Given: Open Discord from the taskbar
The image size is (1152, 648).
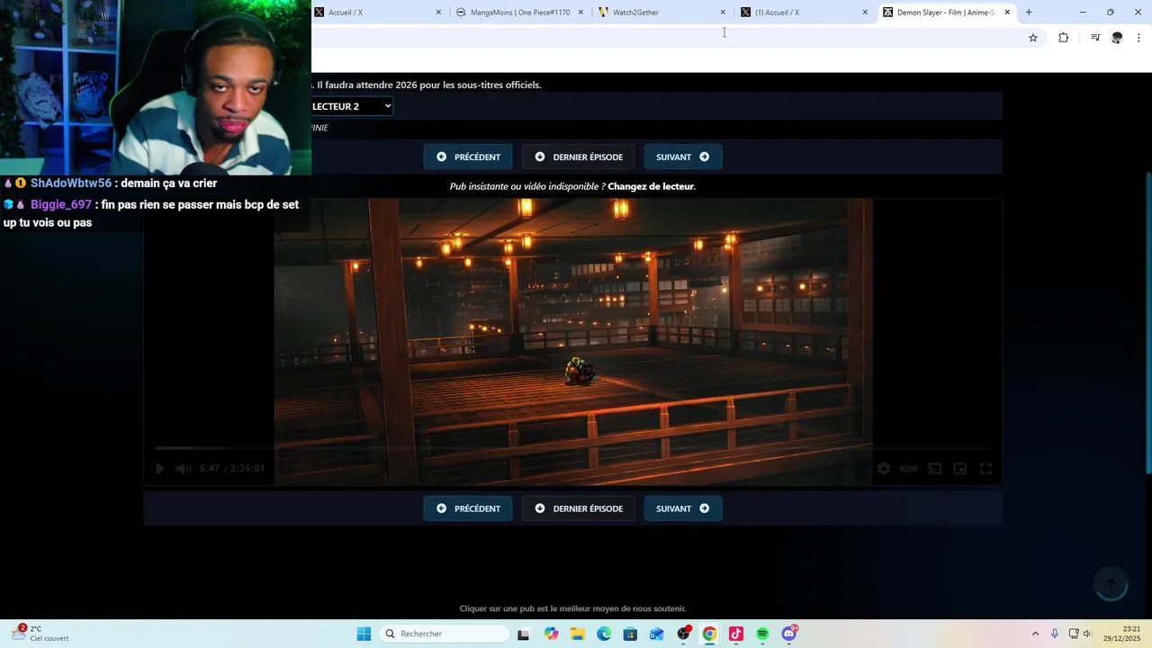Looking at the screenshot, I should tap(789, 634).
